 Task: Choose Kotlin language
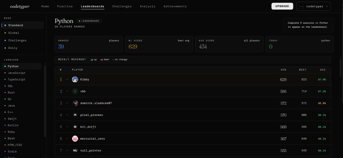point(21,125)
